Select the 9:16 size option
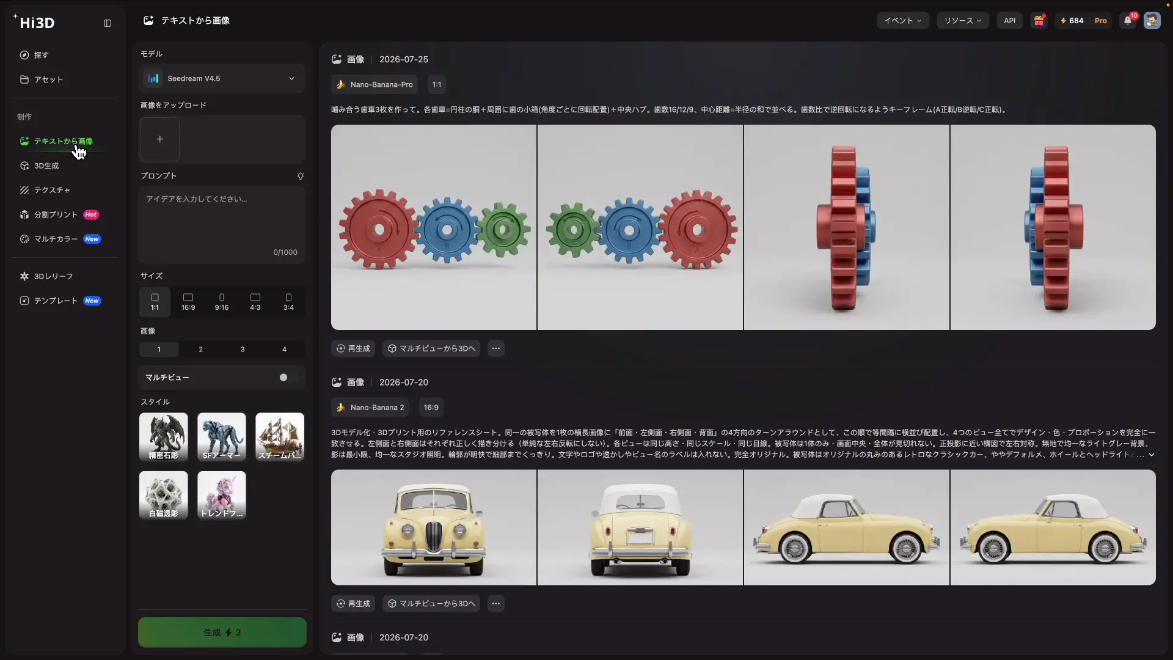Screen dimensions: 1173x660 (222, 302)
